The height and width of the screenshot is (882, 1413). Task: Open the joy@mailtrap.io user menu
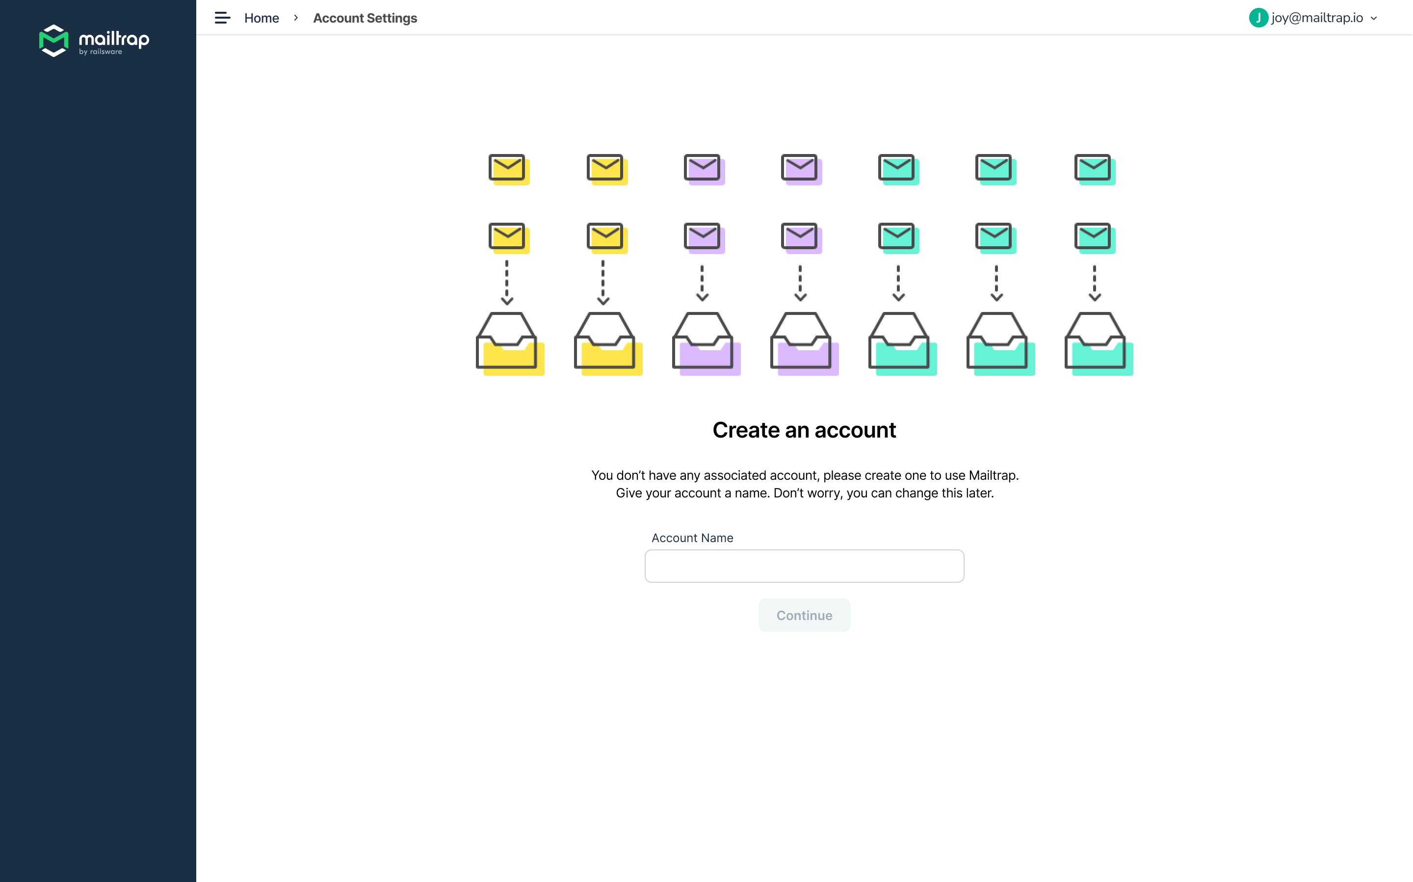[x=1317, y=18]
